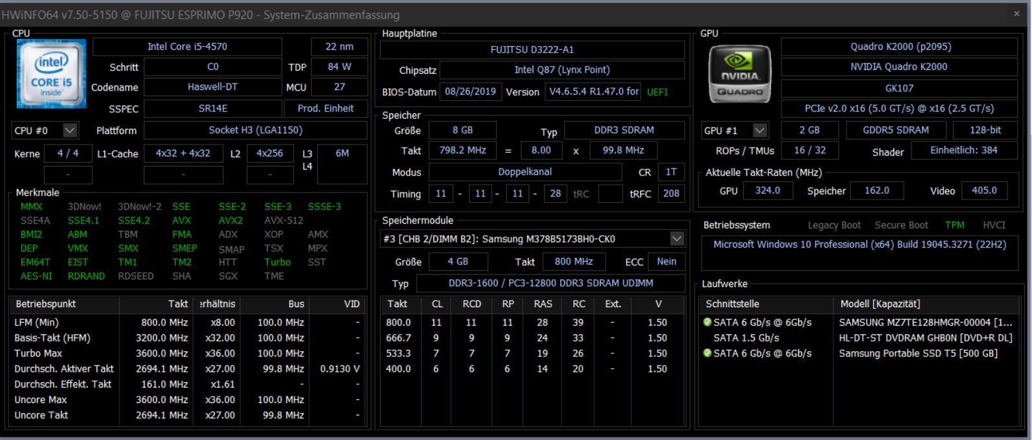Click the SR14E SSPEC value
This screenshot has height=440, width=1032.
point(212,108)
